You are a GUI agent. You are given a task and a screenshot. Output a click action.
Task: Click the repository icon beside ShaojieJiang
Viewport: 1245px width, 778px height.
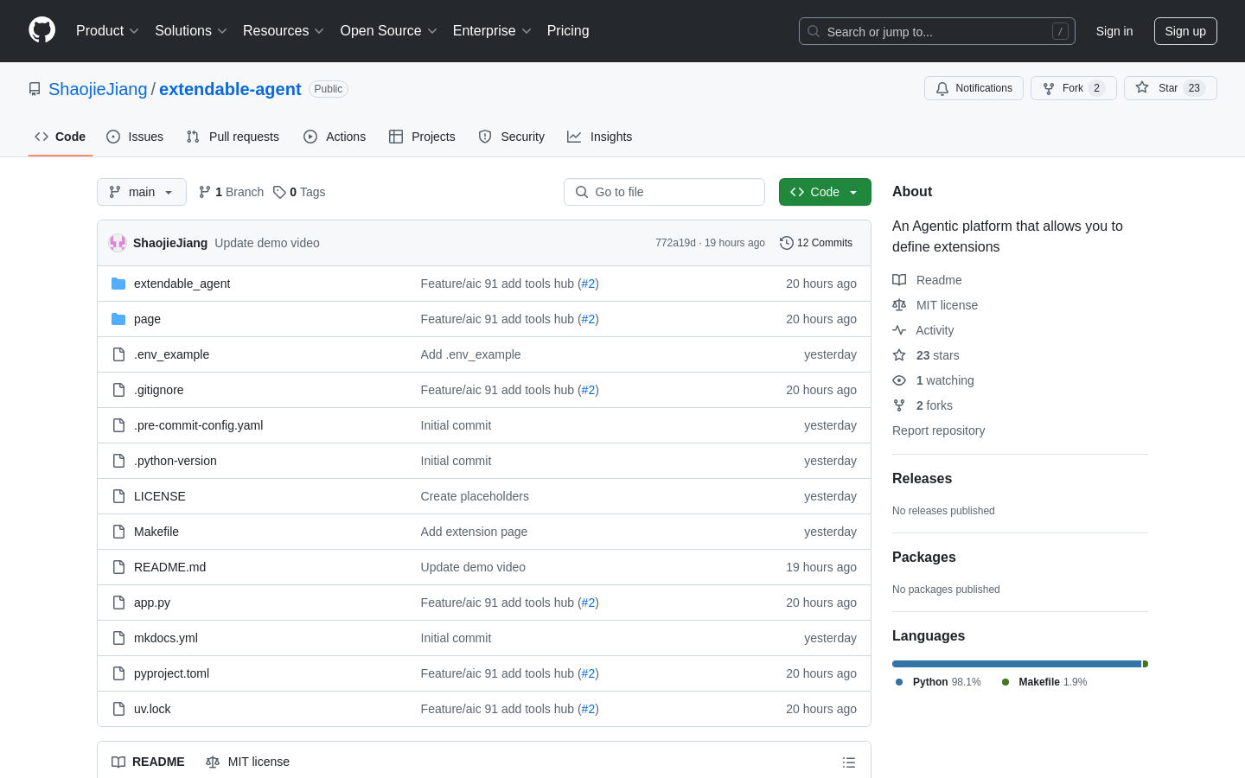click(x=35, y=89)
